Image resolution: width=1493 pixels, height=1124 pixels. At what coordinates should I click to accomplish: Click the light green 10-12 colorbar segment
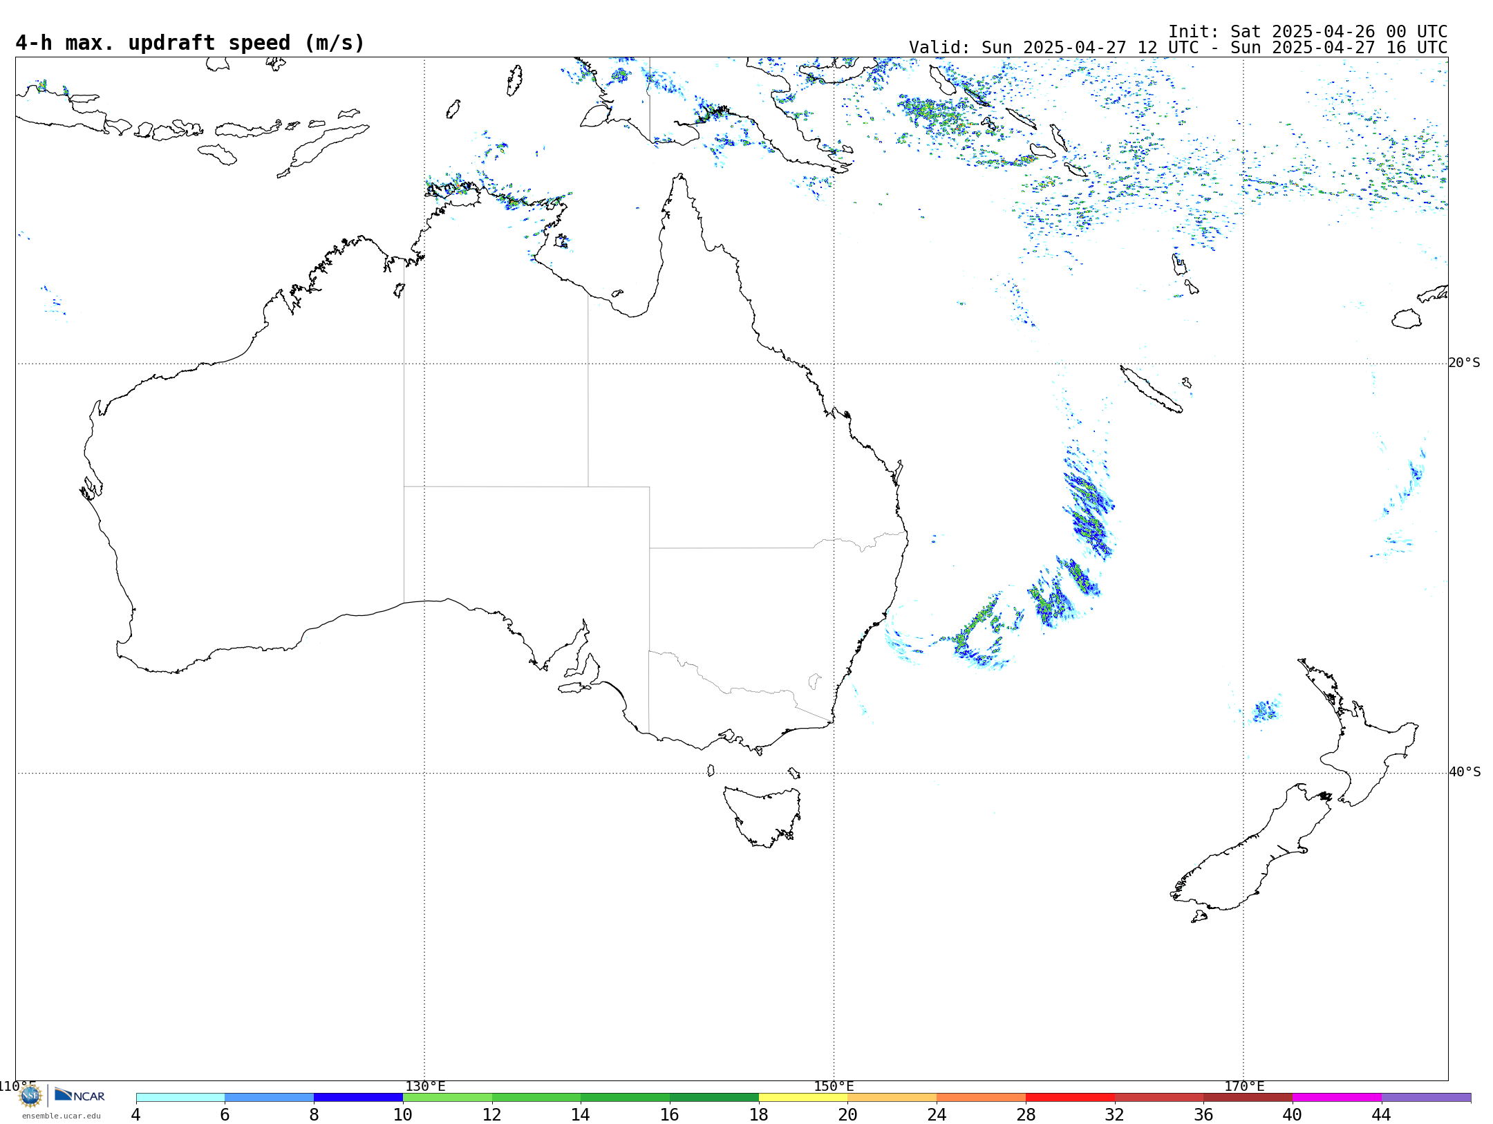[447, 1098]
